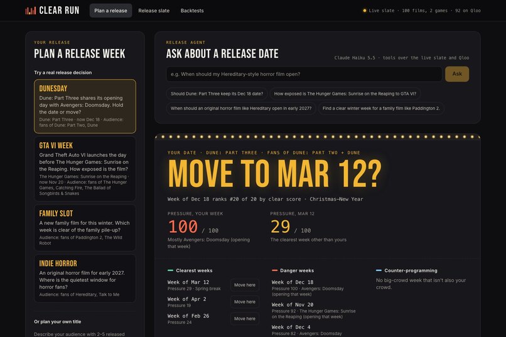Screen dimensions: 506x337
Task: Click the red Danger weeks legend marker
Action: [x=274, y=270]
